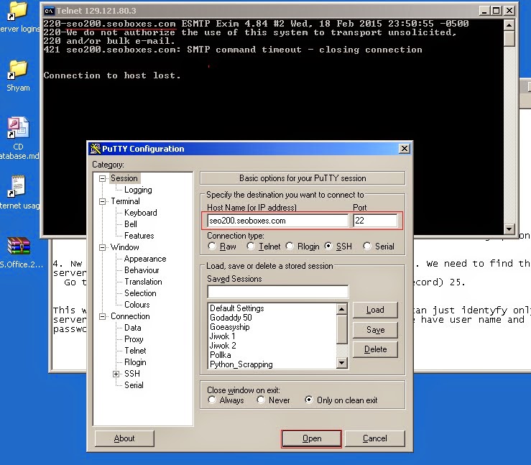Select Default Settings saved session
The width and height of the screenshot is (531, 465).
tap(237, 308)
